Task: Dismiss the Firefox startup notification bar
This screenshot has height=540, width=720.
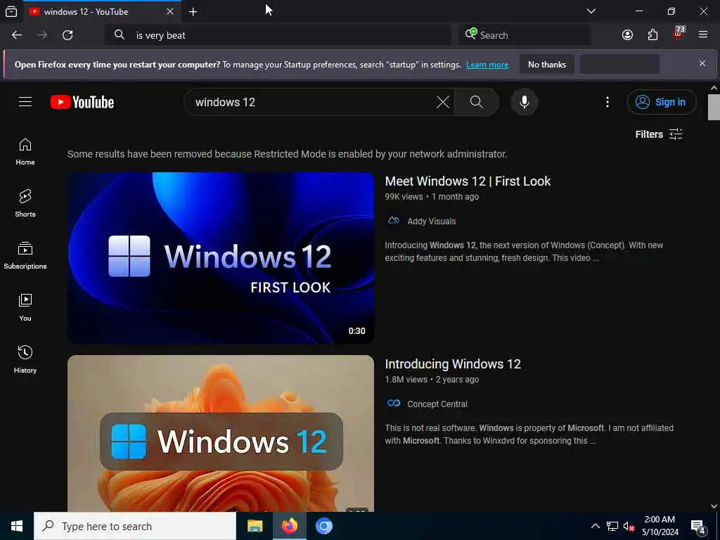Action: [702, 63]
